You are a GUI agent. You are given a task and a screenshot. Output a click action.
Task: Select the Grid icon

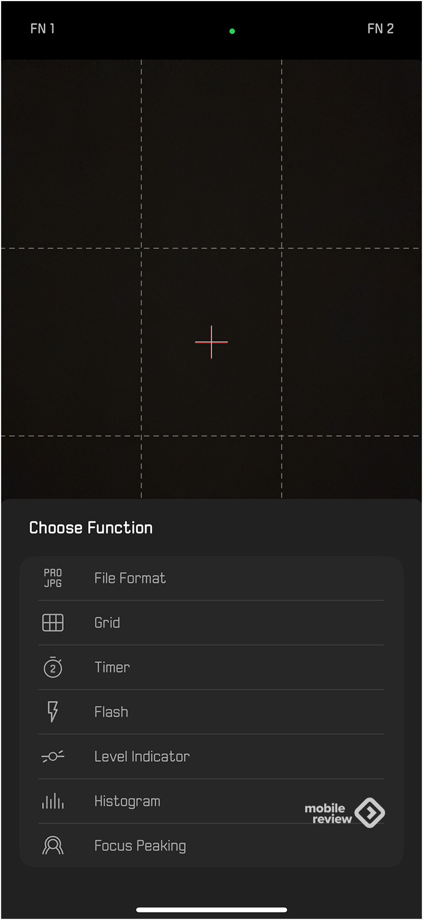pyautogui.click(x=53, y=623)
